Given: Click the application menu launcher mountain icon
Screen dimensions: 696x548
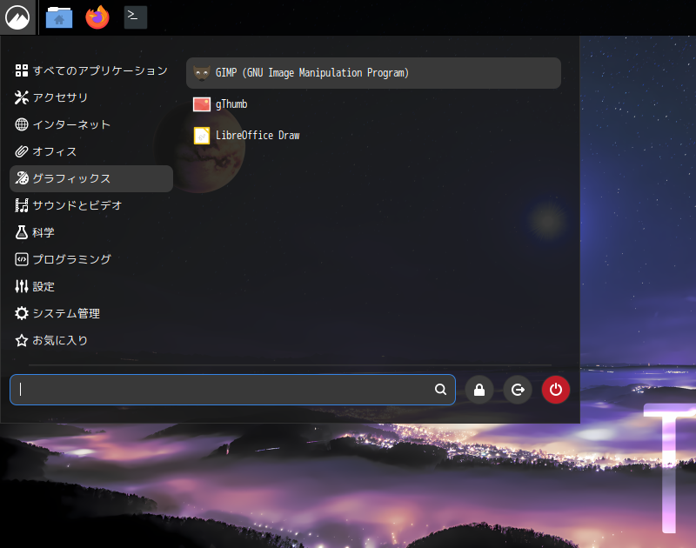Looking at the screenshot, I should 17,17.
